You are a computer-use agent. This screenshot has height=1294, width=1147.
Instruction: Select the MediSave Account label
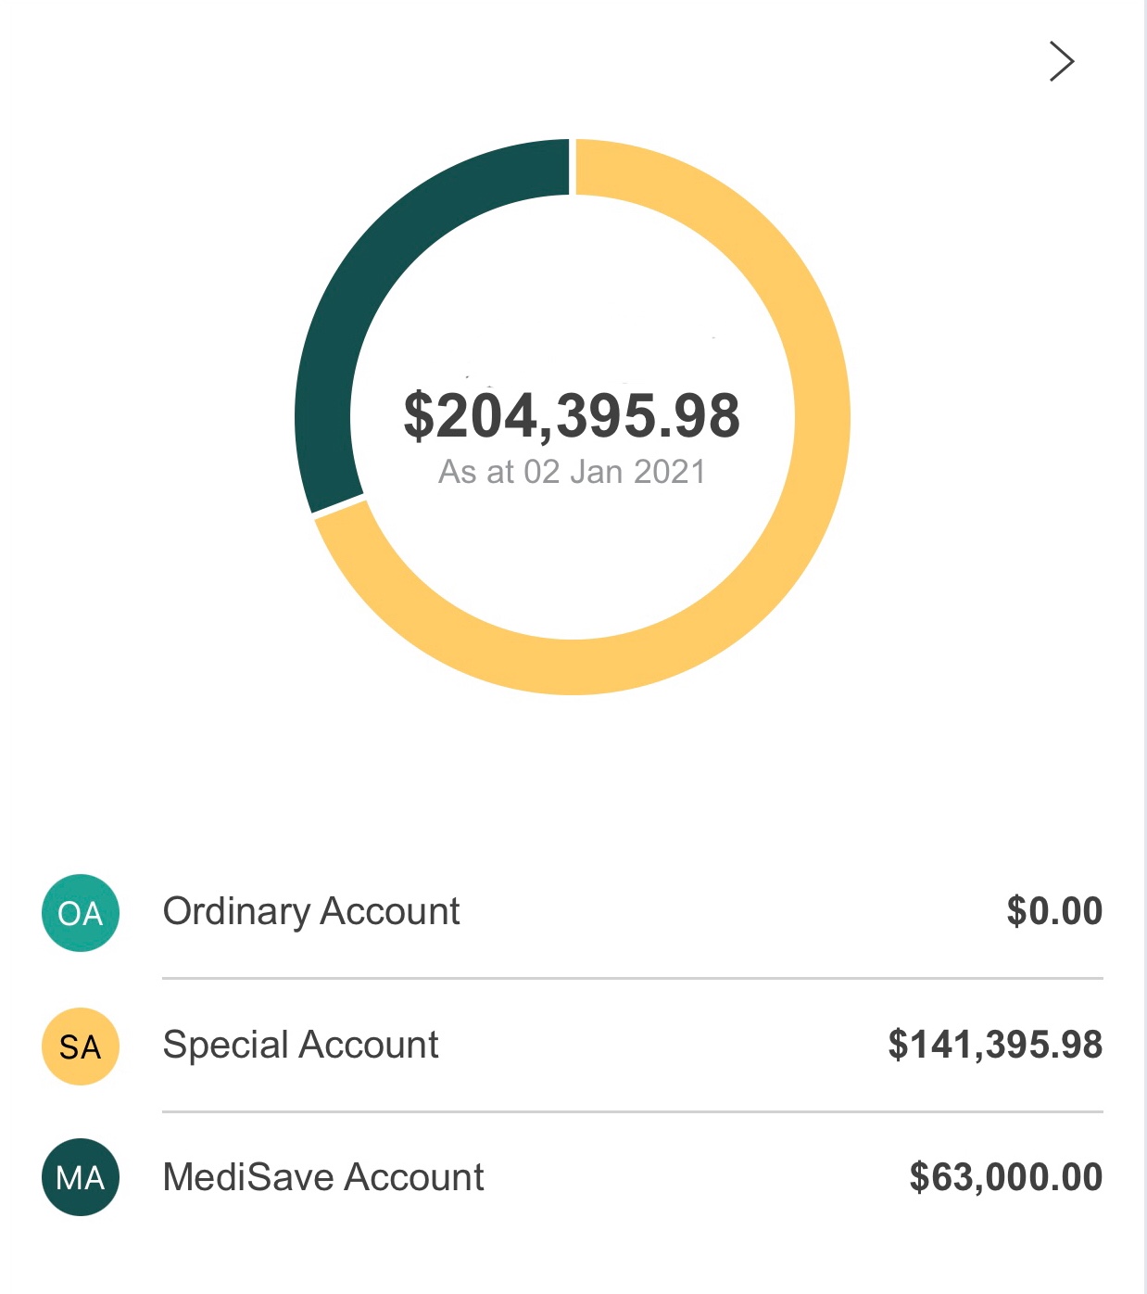323,1177
